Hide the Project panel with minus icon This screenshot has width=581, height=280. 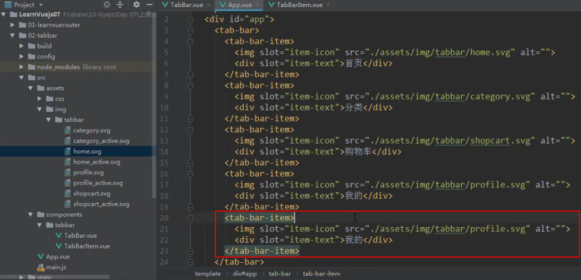150,5
